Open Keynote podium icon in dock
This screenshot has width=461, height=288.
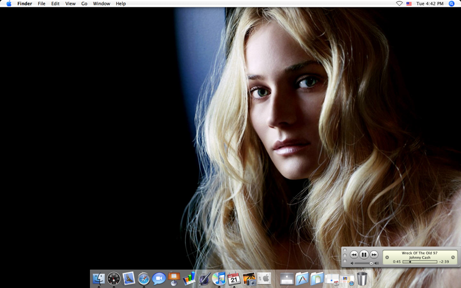click(x=174, y=279)
